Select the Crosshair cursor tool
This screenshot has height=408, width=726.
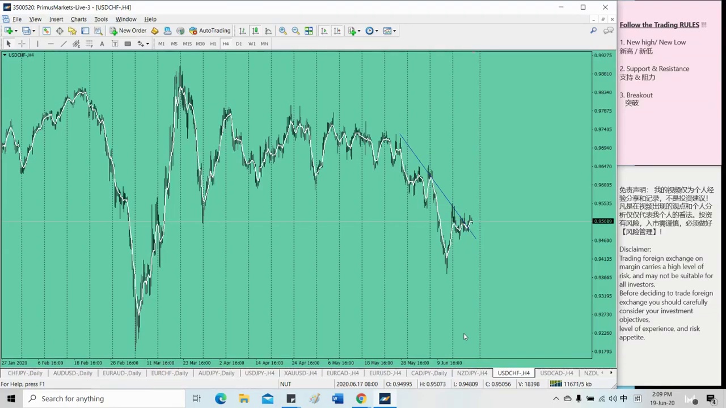(x=22, y=44)
